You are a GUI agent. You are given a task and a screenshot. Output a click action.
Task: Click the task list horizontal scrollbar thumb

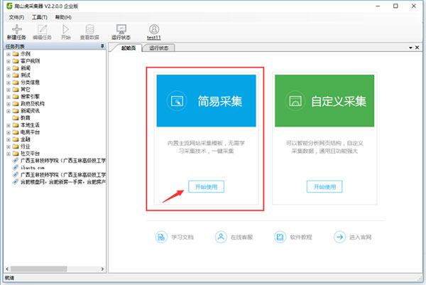click(39, 269)
